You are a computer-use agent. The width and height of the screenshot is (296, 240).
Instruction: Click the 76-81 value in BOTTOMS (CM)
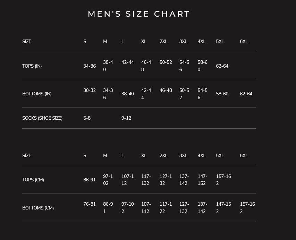(90, 204)
